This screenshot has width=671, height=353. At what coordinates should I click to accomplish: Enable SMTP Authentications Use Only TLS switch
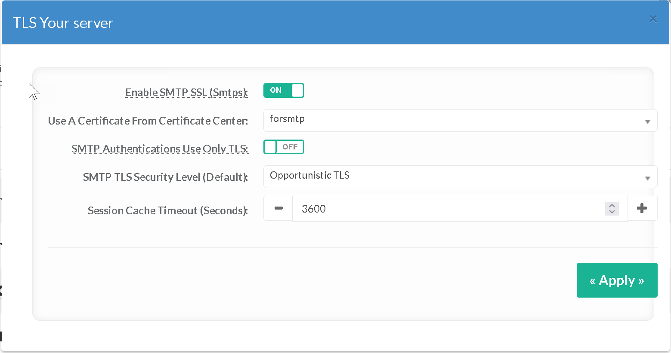point(284,147)
